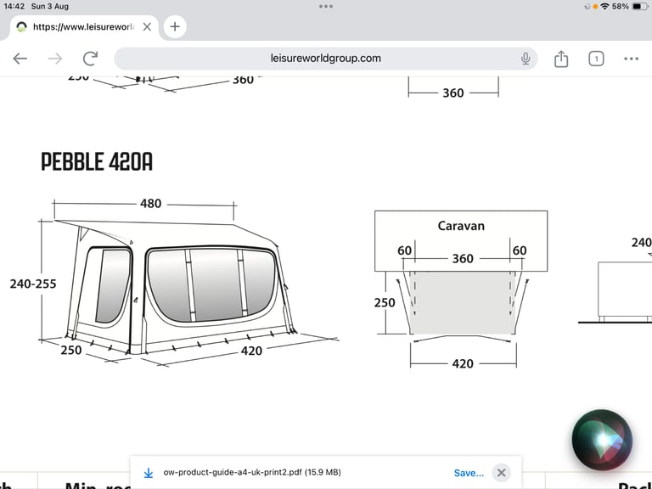Tap the microphone voice search icon
The height and width of the screenshot is (489, 652).
[526, 59]
